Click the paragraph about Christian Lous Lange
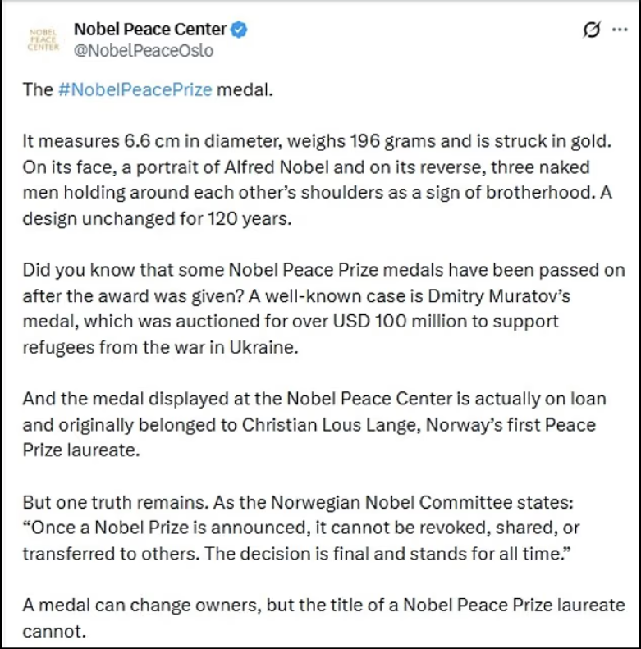The height and width of the screenshot is (649, 641). point(314,427)
